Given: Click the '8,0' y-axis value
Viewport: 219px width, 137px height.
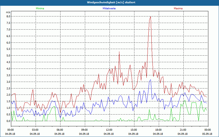Looking at the screenshot, I should coord(8,16).
